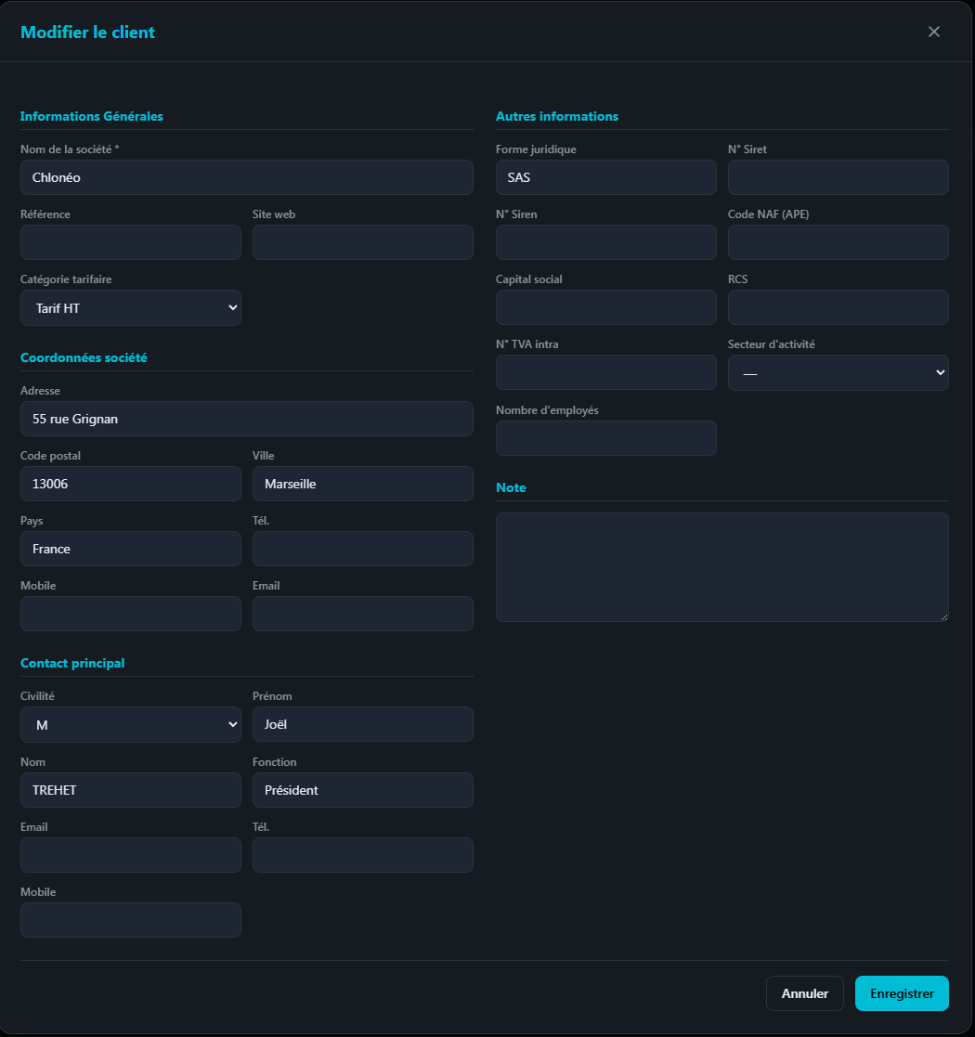Click the Informations Générales heading

(91, 116)
